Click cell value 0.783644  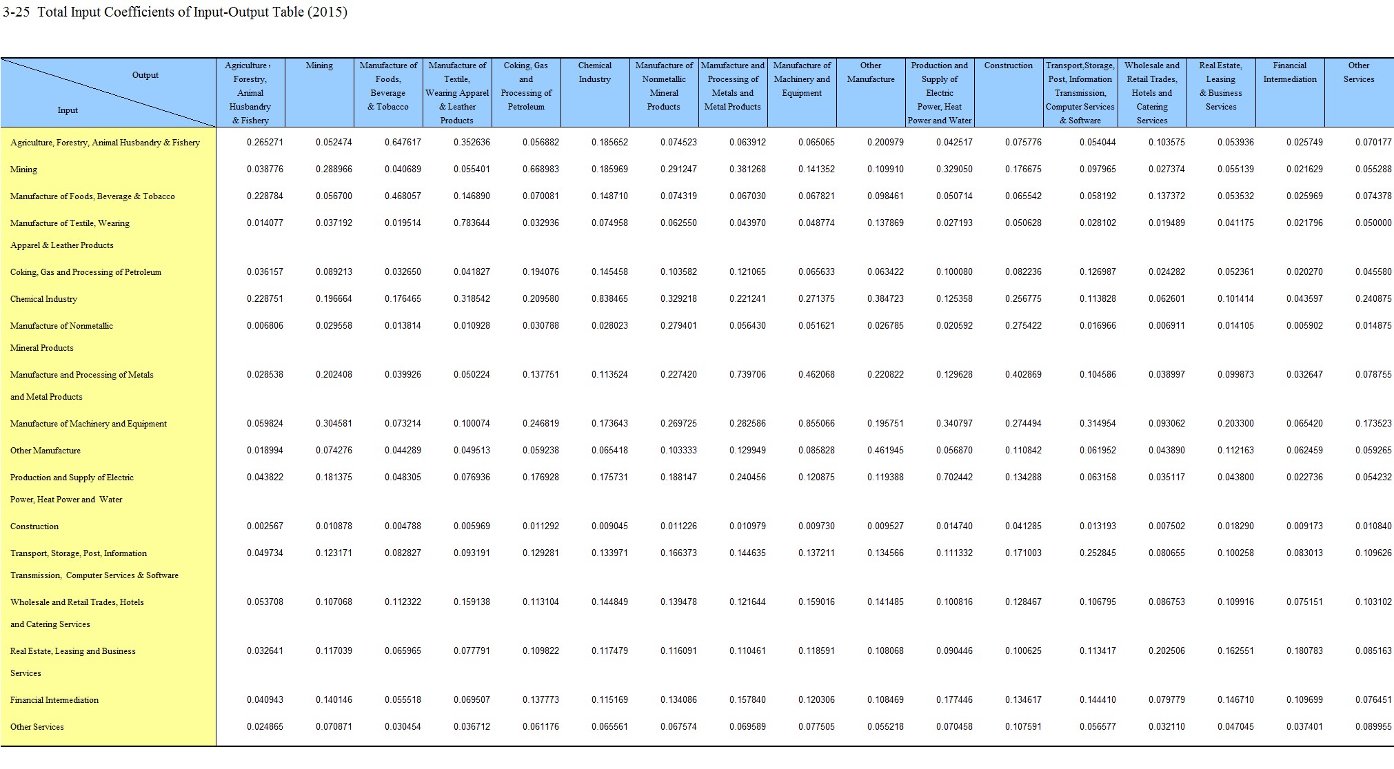[x=472, y=223]
